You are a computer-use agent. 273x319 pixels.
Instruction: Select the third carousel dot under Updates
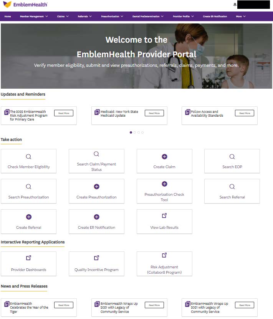pyautogui.click(x=139, y=132)
